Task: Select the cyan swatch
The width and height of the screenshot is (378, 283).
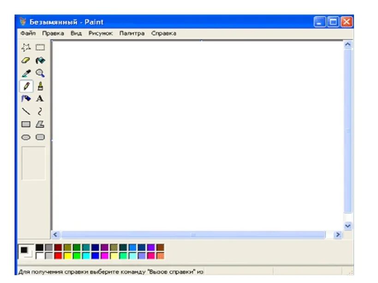Action: click(86, 255)
